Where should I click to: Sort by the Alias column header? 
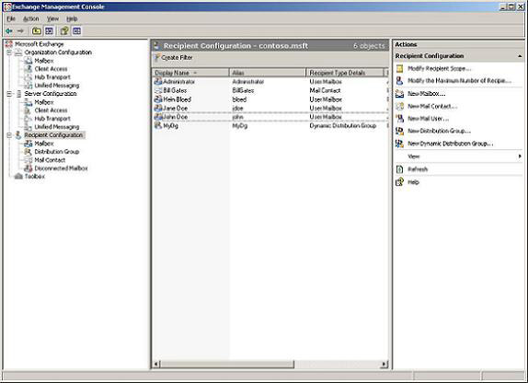pyautogui.click(x=268, y=73)
